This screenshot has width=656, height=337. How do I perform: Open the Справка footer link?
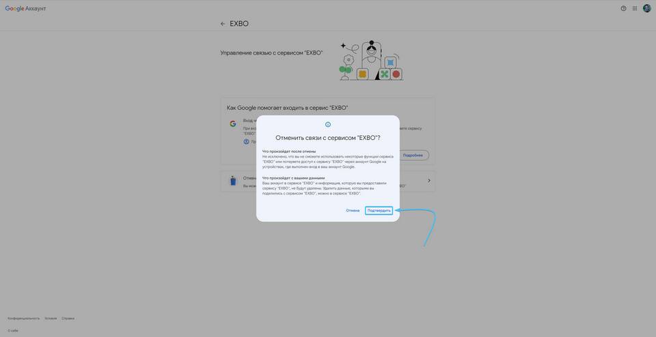pyautogui.click(x=68, y=318)
